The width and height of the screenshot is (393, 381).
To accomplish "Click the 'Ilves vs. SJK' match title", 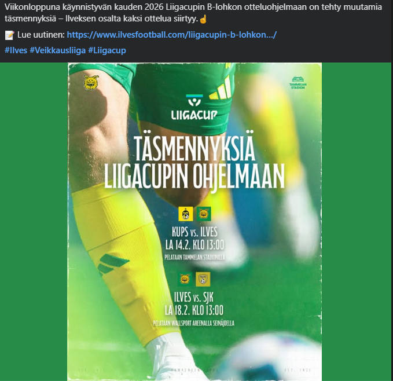I will tap(194, 297).
